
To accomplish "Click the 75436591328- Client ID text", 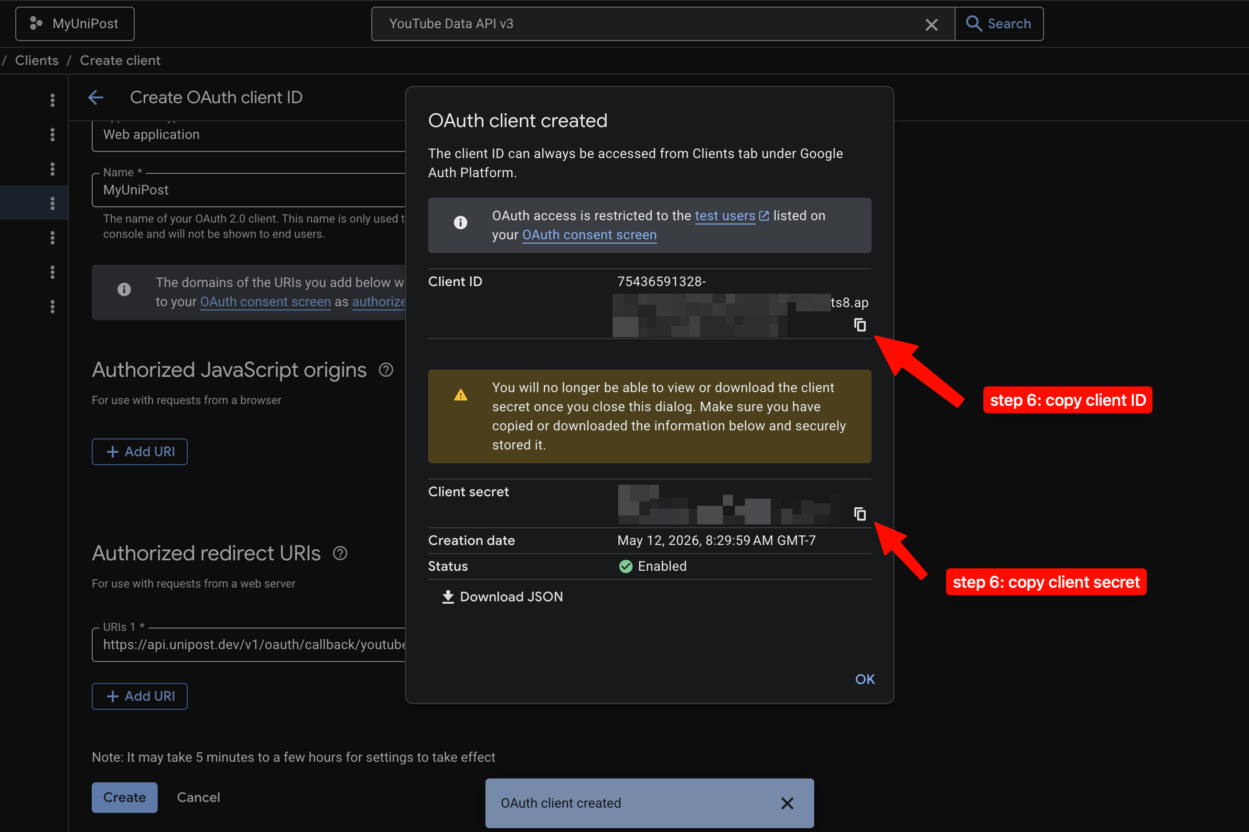I will tap(661, 282).
